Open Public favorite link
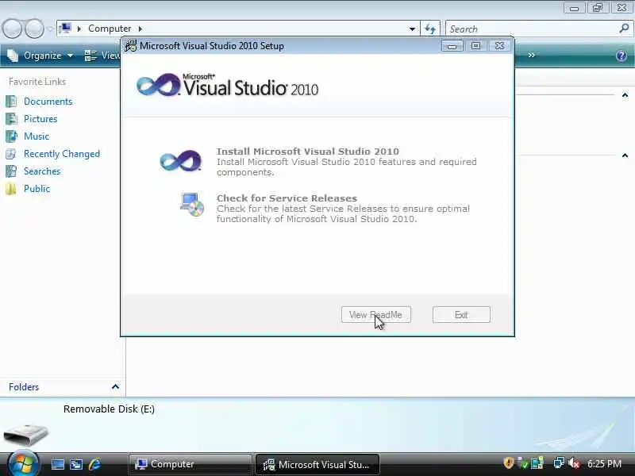635x476 pixels. [x=37, y=189]
